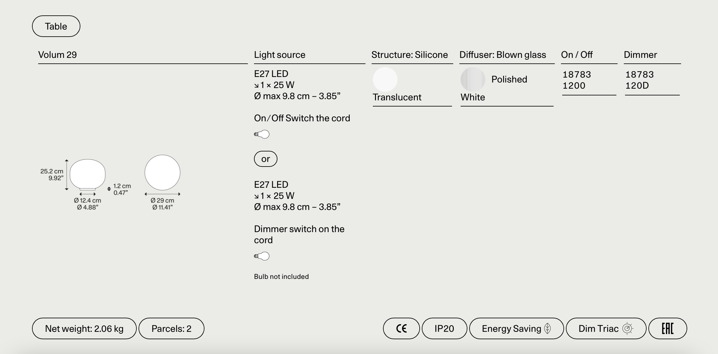Click the On / Off product code 18783 1200
The image size is (718, 354).
576,80
